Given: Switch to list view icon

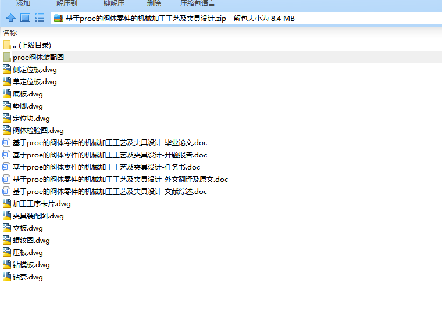Looking at the screenshot, I should tap(40, 18).
